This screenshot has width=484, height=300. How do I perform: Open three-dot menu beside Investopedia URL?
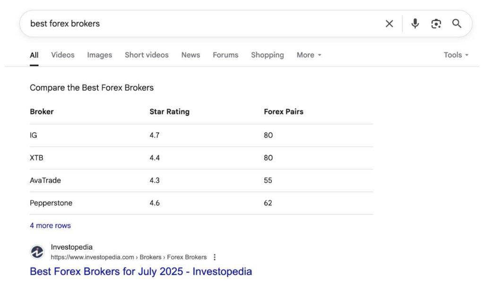click(x=215, y=258)
